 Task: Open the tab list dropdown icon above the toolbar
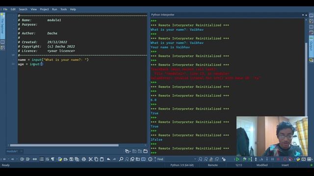[127, 151]
